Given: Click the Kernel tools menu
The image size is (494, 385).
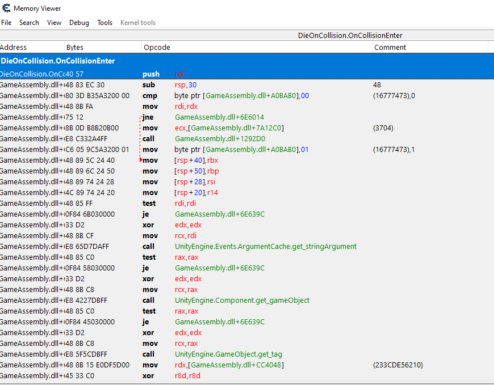Looking at the screenshot, I should coord(137,23).
